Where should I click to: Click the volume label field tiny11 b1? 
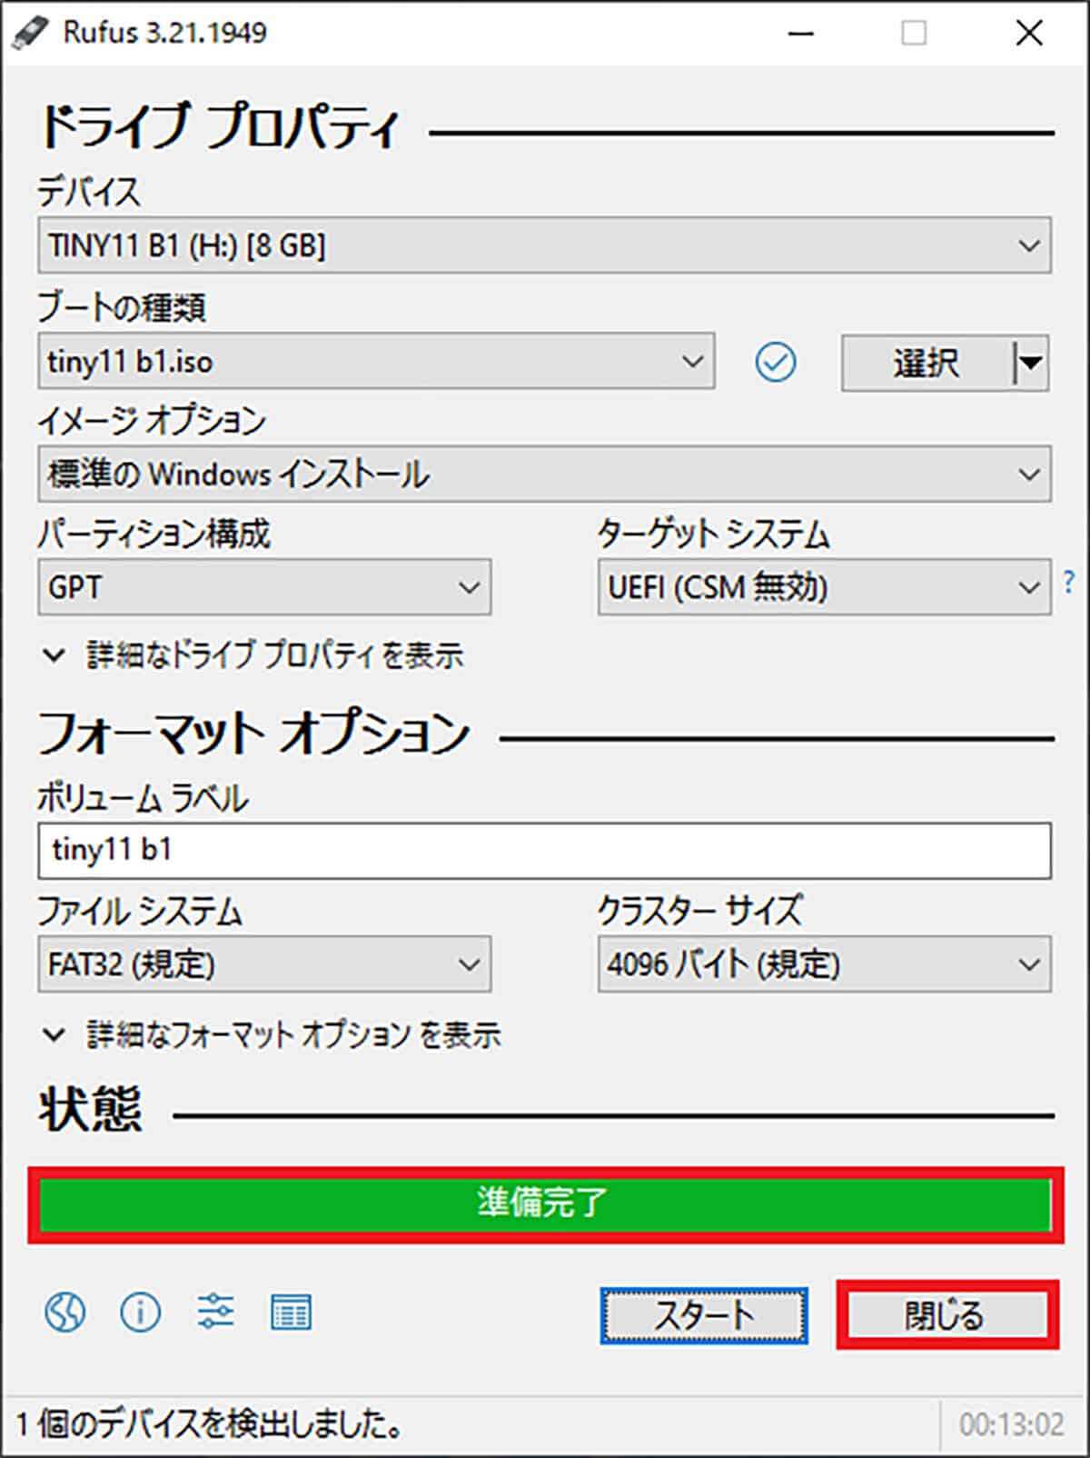(544, 850)
